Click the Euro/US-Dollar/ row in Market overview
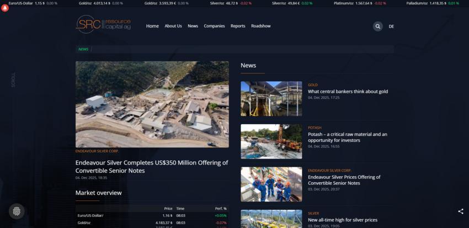469x228 pixels. (152, 215)
